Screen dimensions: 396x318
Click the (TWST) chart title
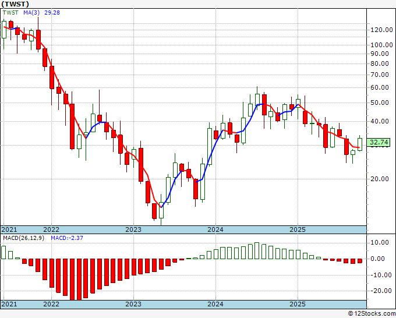(15, 4)
